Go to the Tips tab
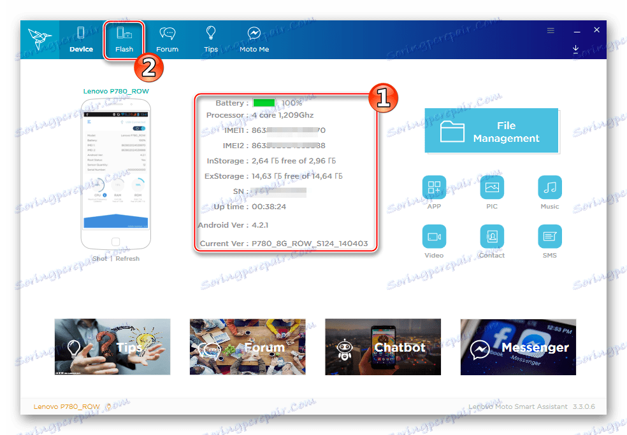The image size is (627, 435). tap(211, 40)
